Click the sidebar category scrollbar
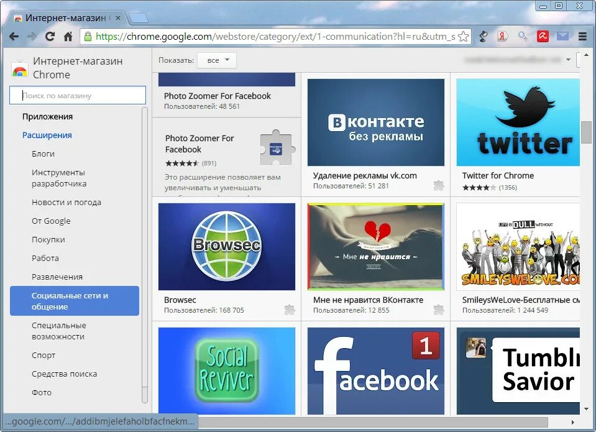 (144, 255)
